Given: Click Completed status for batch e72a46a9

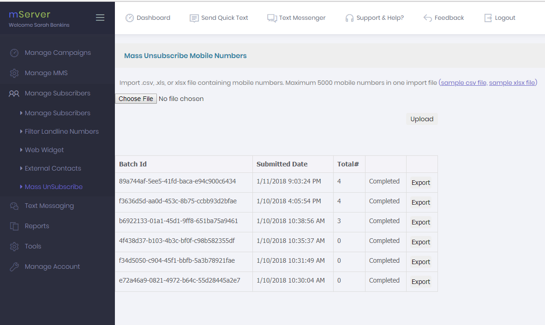Looking at the screenshot, I should 384,280.
